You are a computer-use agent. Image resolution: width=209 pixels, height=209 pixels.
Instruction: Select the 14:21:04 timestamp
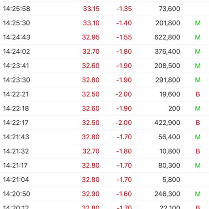16,180
